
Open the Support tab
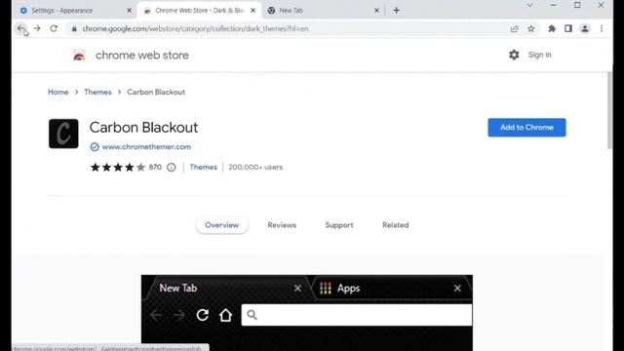point(339,225)
